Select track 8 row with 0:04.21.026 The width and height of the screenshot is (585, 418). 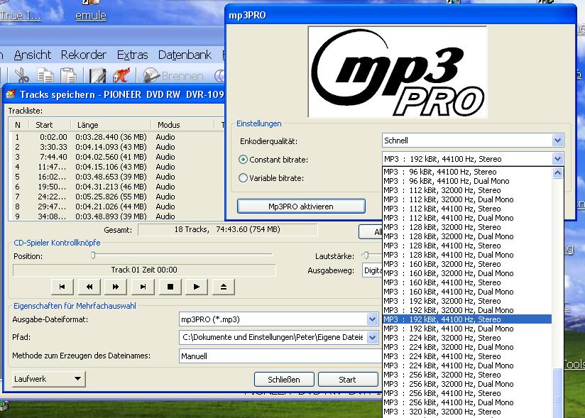point(116,207)
